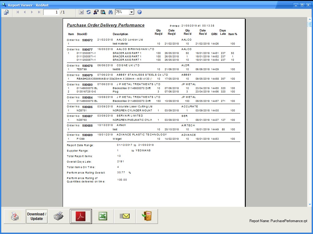Click the Exit door icon
Viewport: 313px width, 234px height.
pyautogui.click(x=147, y=216)
